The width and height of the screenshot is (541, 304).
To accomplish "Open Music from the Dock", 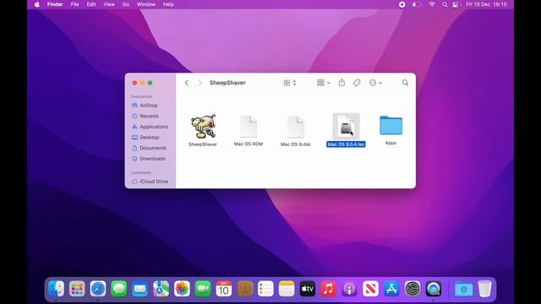I will pos(329,289).
